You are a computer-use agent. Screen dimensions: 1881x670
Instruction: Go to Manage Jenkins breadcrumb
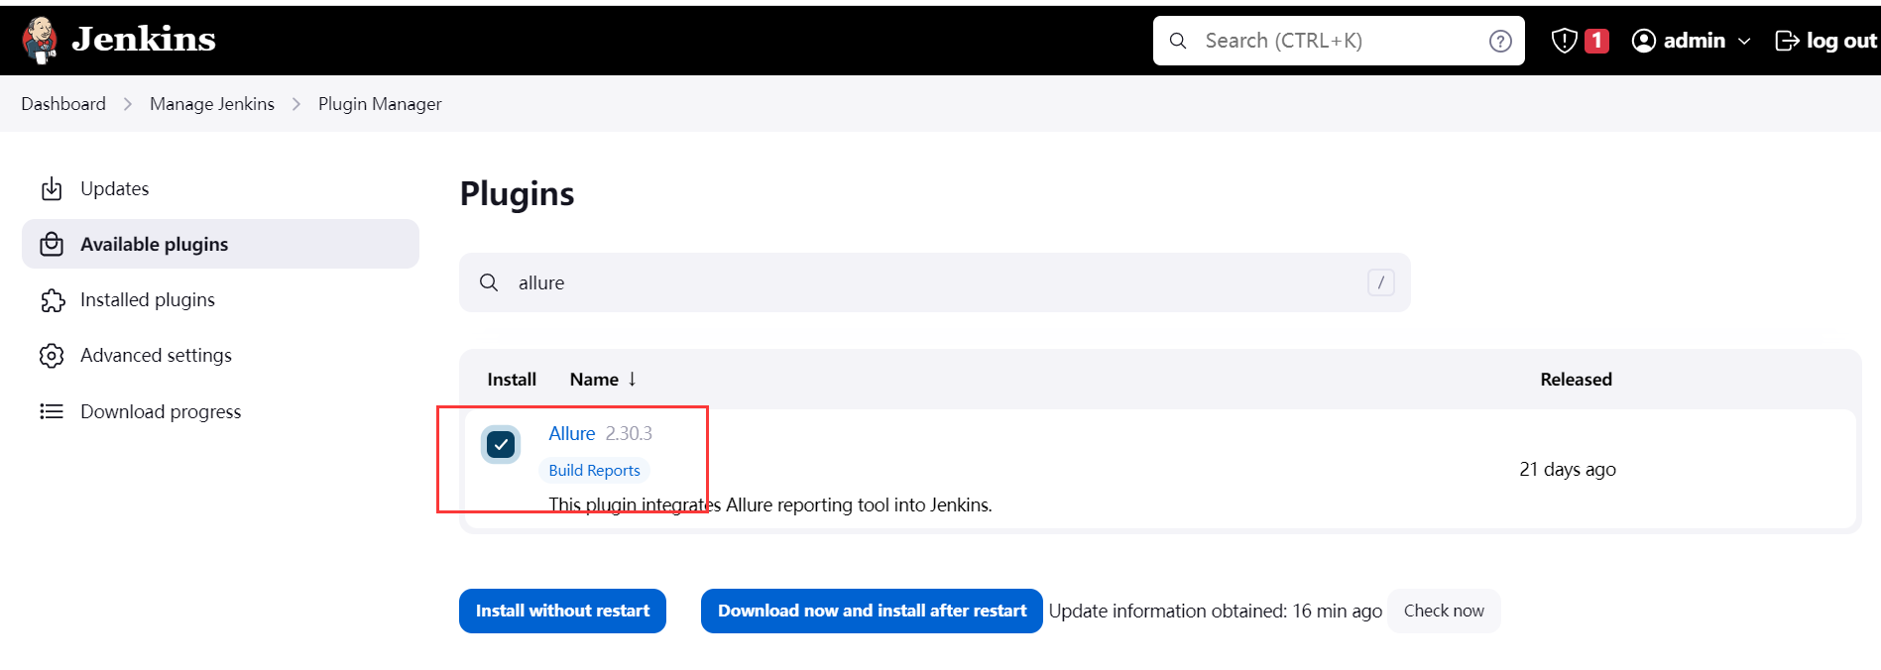click(212, 104)
